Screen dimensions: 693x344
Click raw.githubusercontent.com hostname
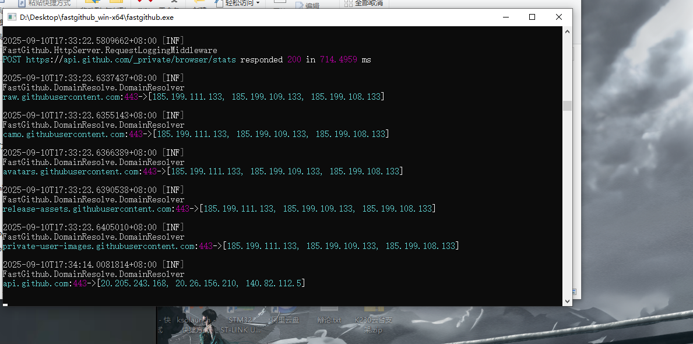pyautogui.click(x=61, y=97)
